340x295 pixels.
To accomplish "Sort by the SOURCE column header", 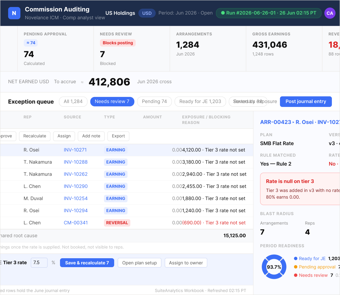I will 72,117.
